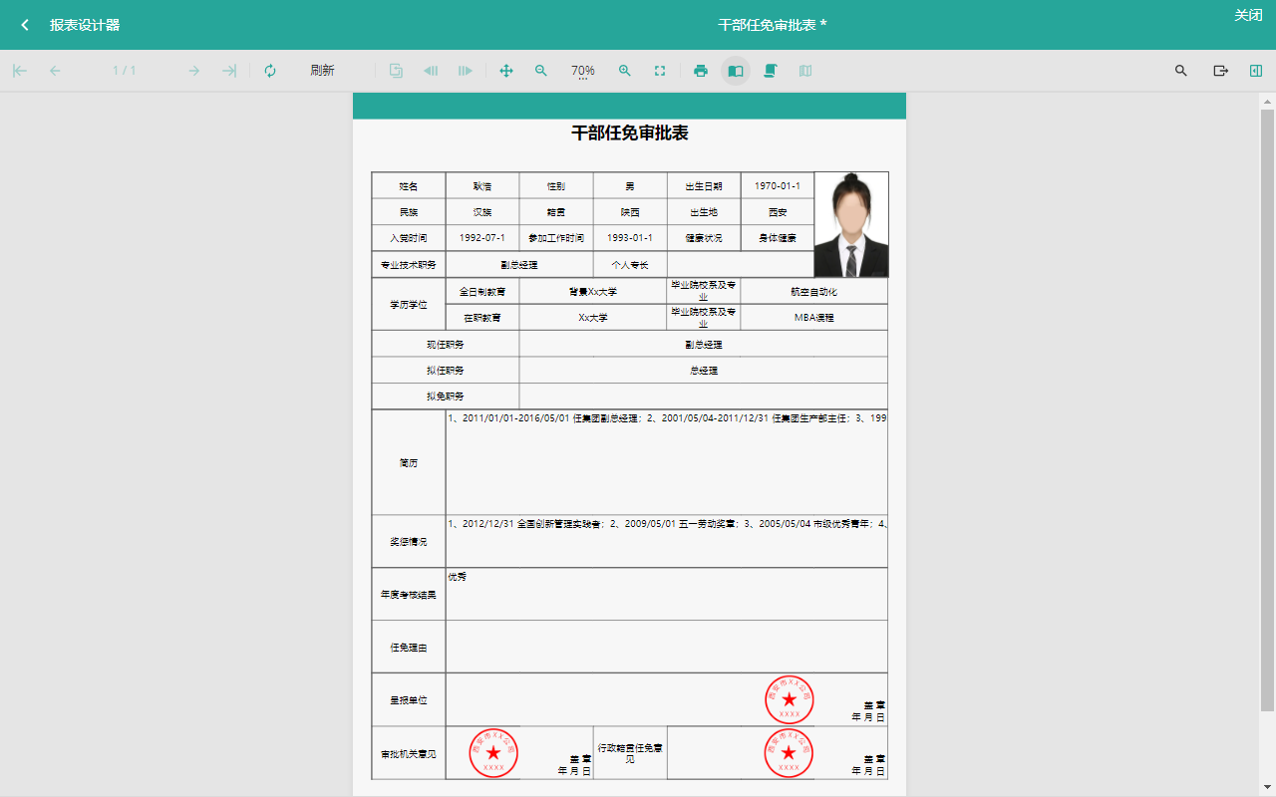The width and height of the screenshot is (1276, 797).
Task: Click the back arrow beside 报表设计器
Action: tap(25, 25)
